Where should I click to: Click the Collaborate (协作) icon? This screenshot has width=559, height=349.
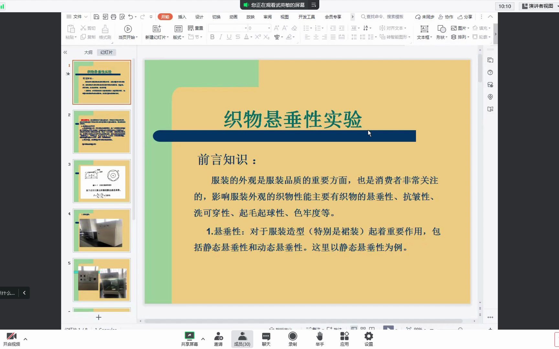[446, 17]
